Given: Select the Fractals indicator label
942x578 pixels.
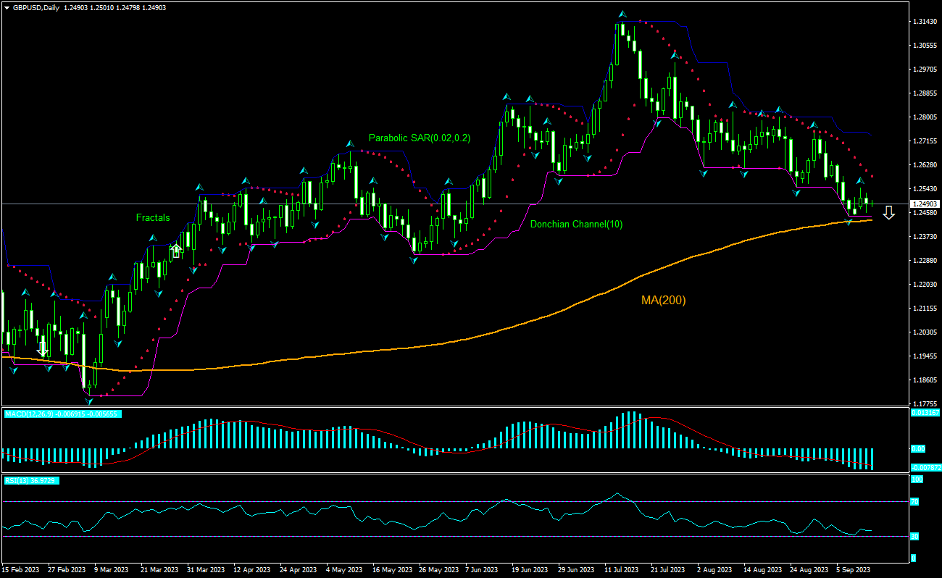Looking at the screenshot, I should pyautogui.click(x=153, y=217).
